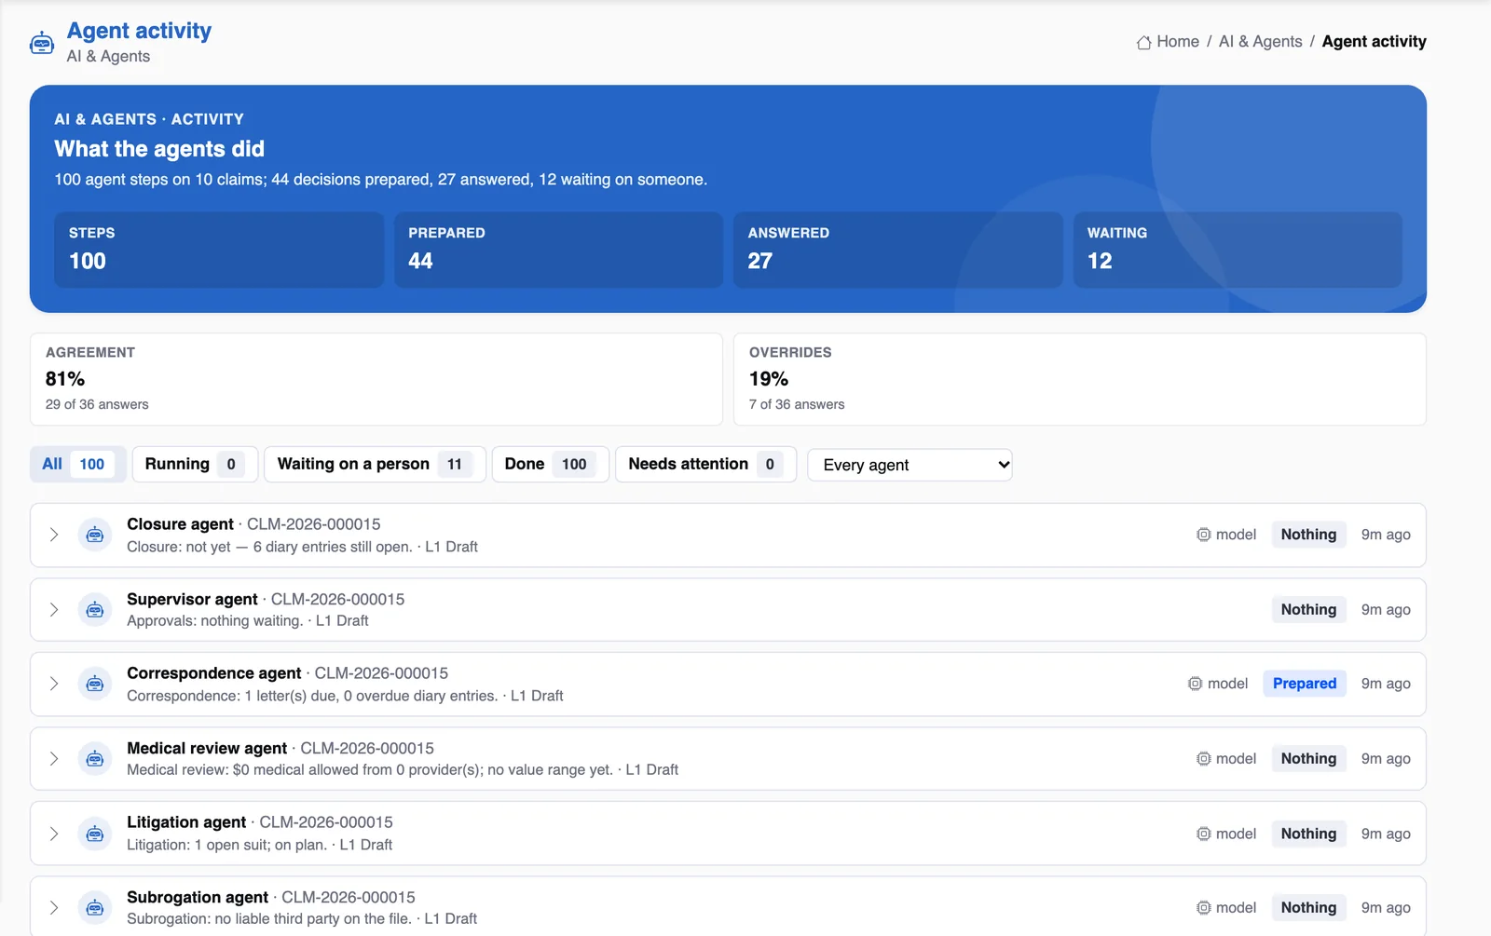Click model chip icon on Medical review row

pyautogui.click(x=1204, y=759)
